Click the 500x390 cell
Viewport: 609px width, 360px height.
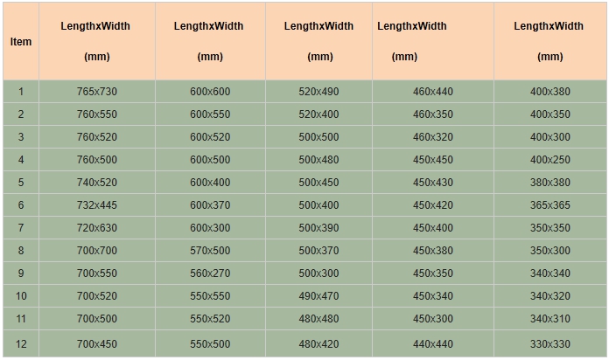pyautogui.click(x=318, y=228)
